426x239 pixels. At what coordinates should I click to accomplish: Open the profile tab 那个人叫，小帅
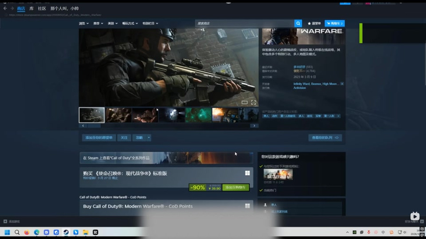(x=64, y=8)
